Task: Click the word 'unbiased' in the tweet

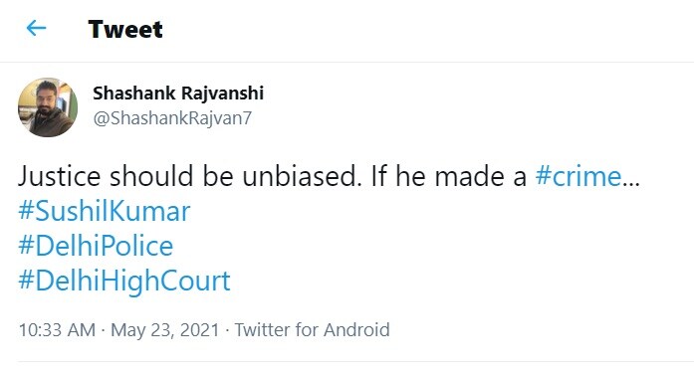Action: pyautogui.click(x=299, y=176)
